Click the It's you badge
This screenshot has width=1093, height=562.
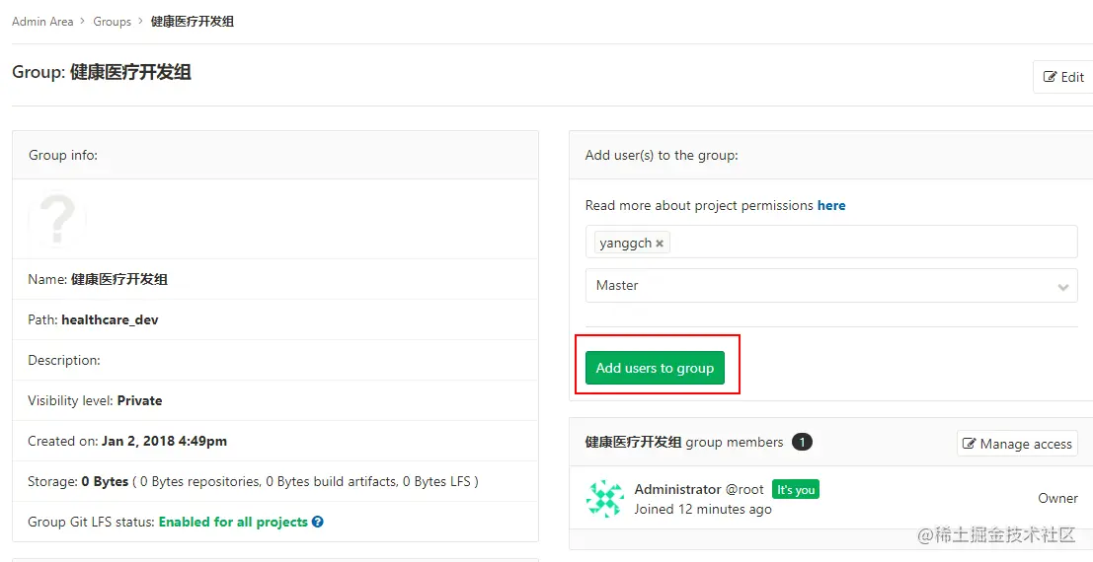click(x=796, y=490)
